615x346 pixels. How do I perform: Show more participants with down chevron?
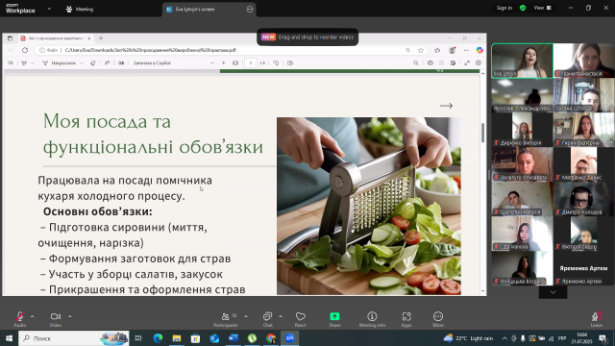coord(553,292)
